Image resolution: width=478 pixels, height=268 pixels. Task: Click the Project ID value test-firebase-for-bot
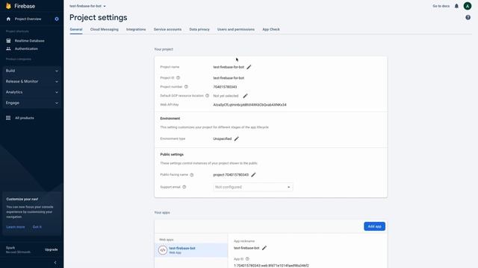[229, 78]
